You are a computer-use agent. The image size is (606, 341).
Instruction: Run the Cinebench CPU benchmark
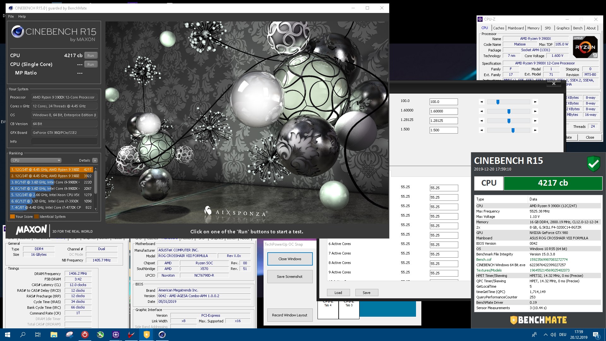(91, 56)
